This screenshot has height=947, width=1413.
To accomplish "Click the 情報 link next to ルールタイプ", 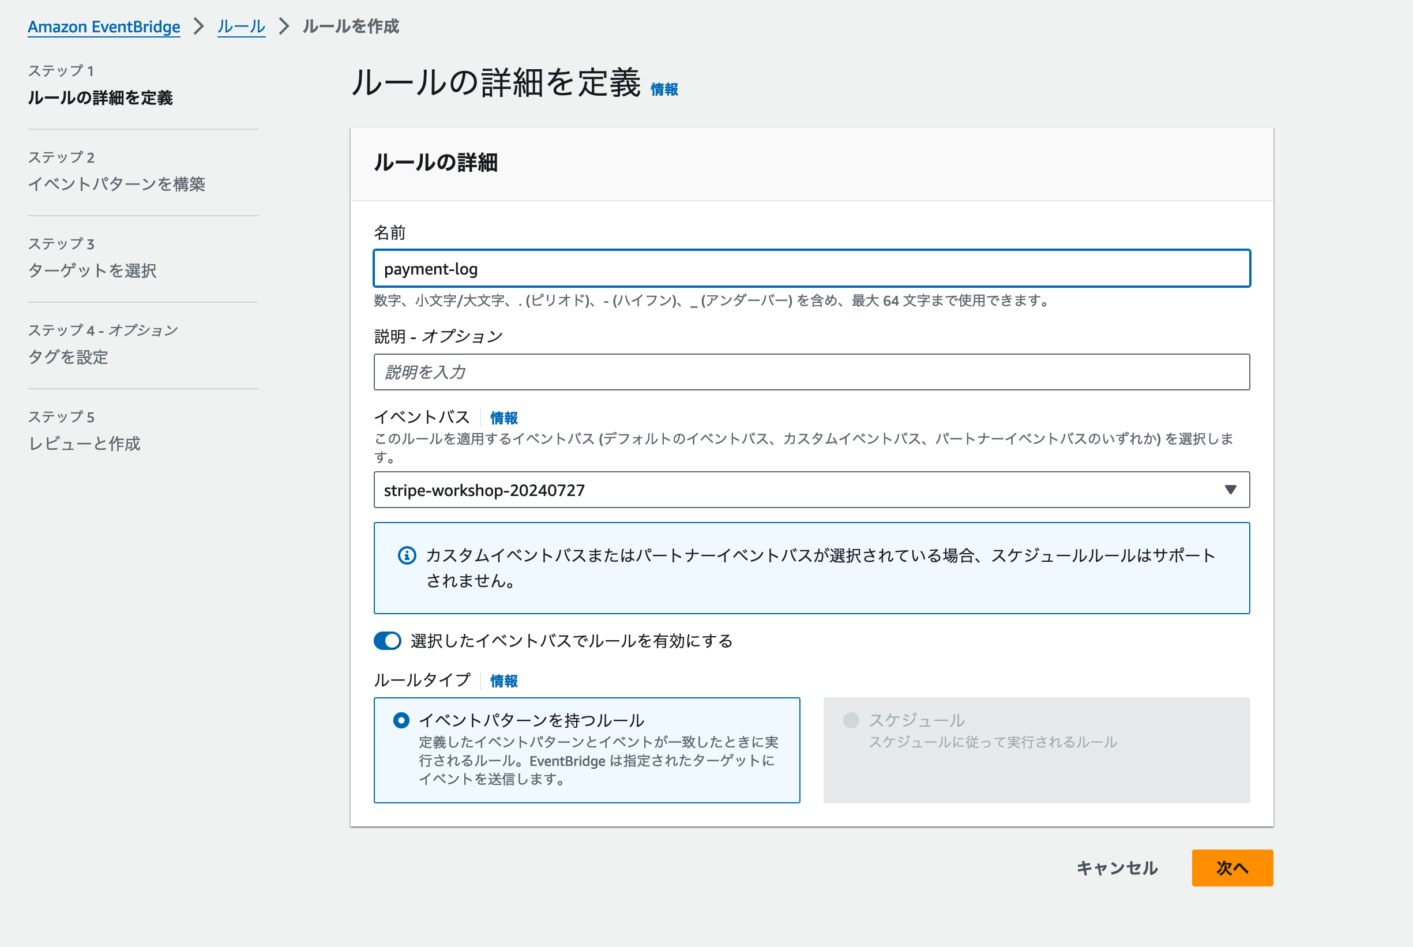I will (503, 680).
